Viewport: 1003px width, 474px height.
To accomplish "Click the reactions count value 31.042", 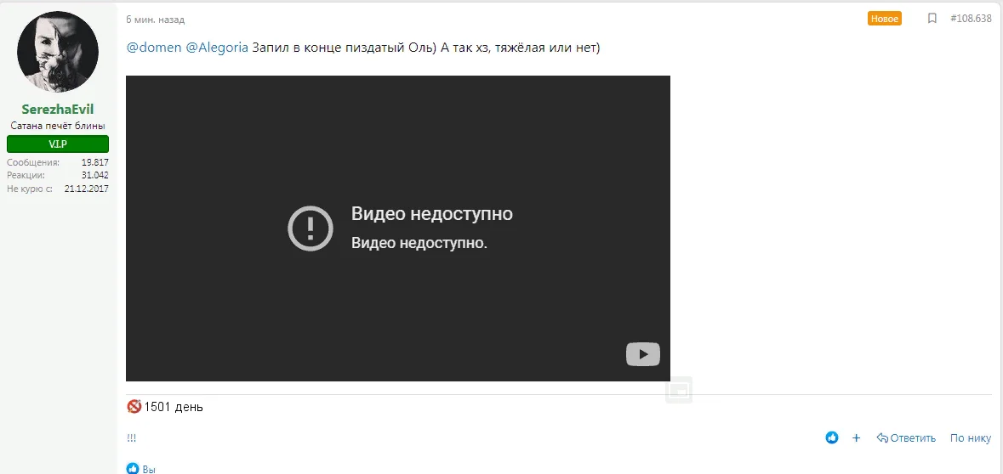I will coord(95,175).
